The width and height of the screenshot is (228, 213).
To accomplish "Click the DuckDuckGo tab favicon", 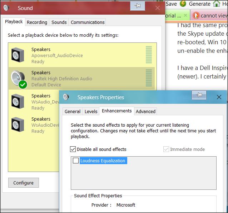I will (x=196, y=15).
